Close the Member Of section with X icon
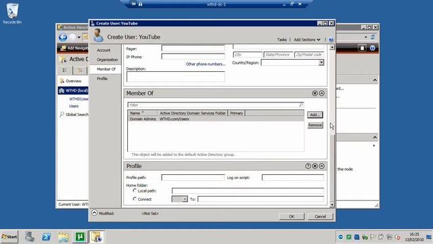433x244 pixels. pyautogui.click(x=315, y=94)
